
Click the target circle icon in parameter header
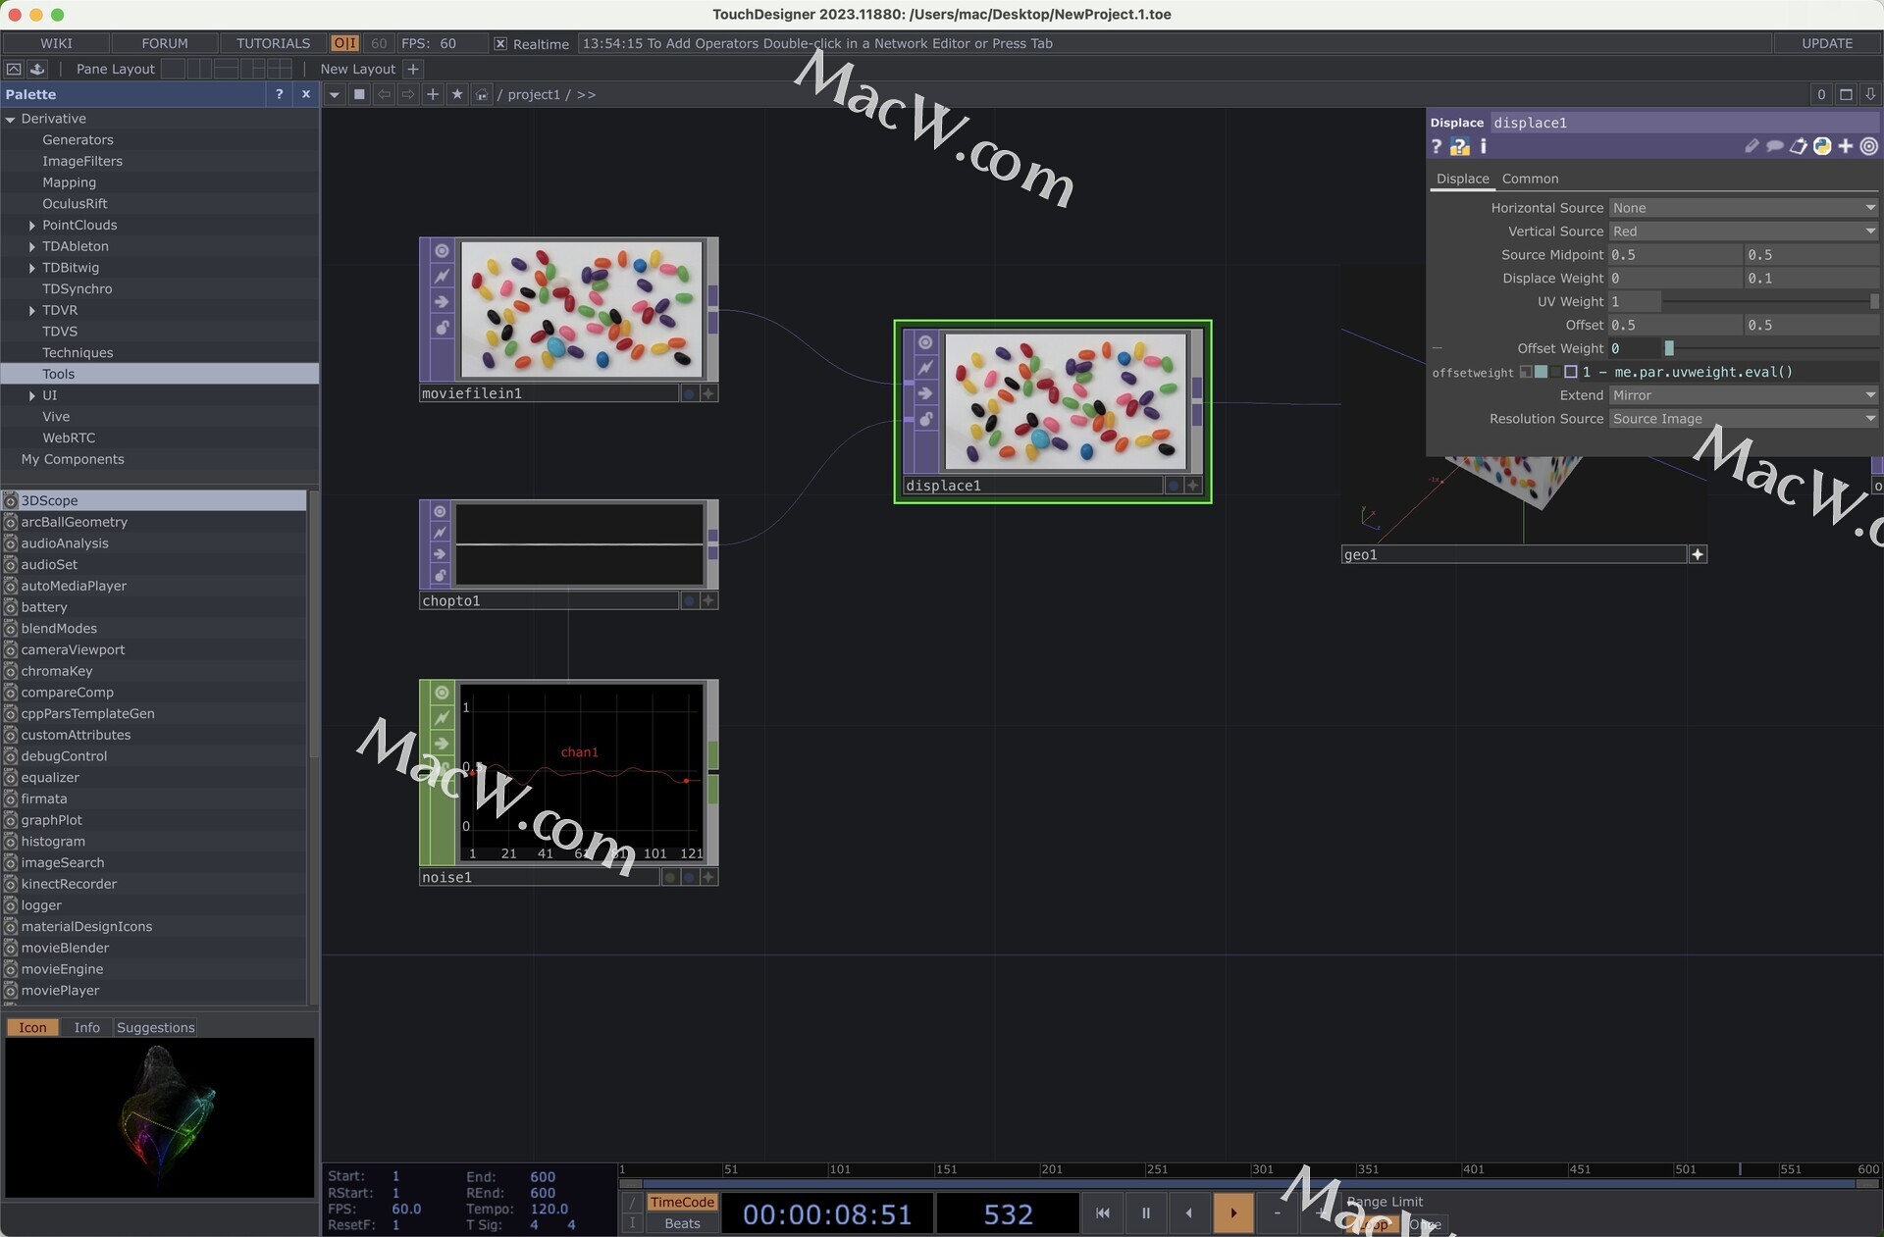point(1869,146)
